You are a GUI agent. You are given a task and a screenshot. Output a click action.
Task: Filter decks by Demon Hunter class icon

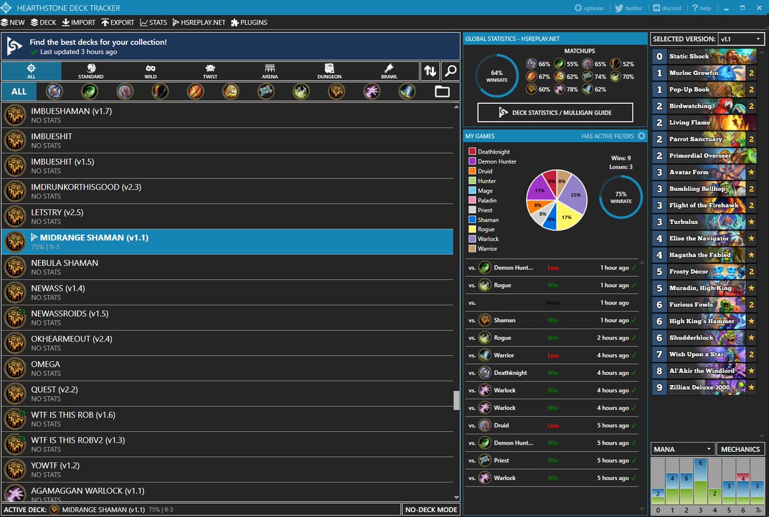click(90, 91)
